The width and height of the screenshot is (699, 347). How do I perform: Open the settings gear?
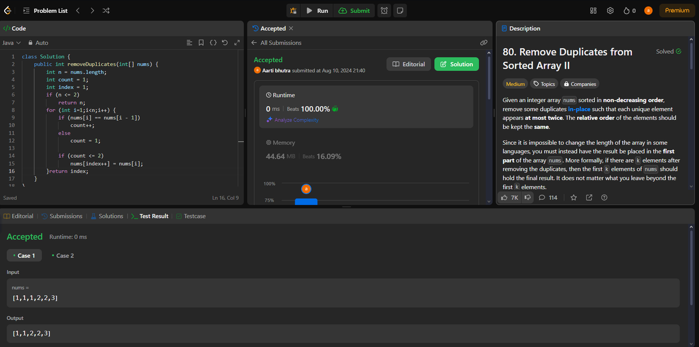[x=610, y=10]
